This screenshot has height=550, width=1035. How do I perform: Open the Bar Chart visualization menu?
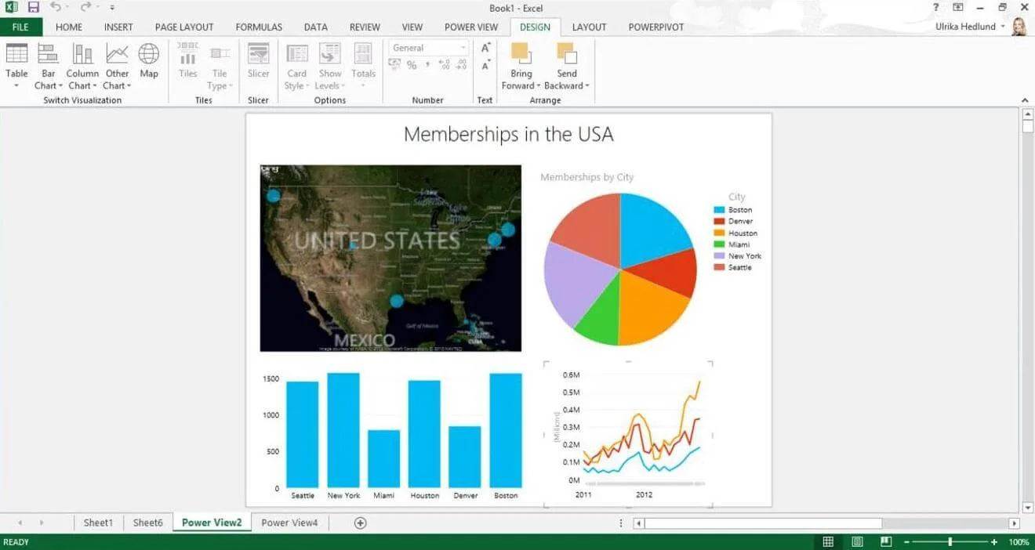click(48, 66)
